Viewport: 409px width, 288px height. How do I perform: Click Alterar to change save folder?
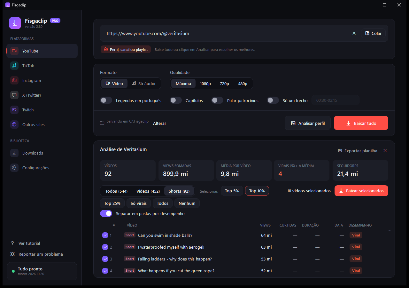159,123
